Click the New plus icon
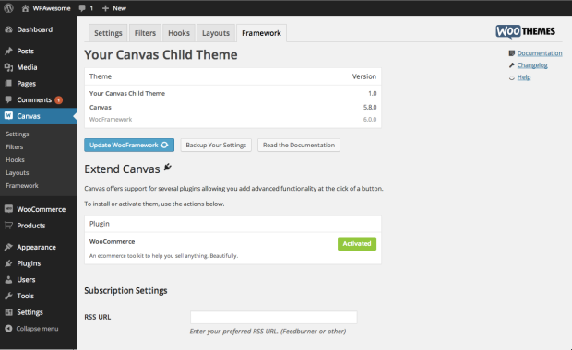This screenshot has height=350, width=572. click(105, 8)
